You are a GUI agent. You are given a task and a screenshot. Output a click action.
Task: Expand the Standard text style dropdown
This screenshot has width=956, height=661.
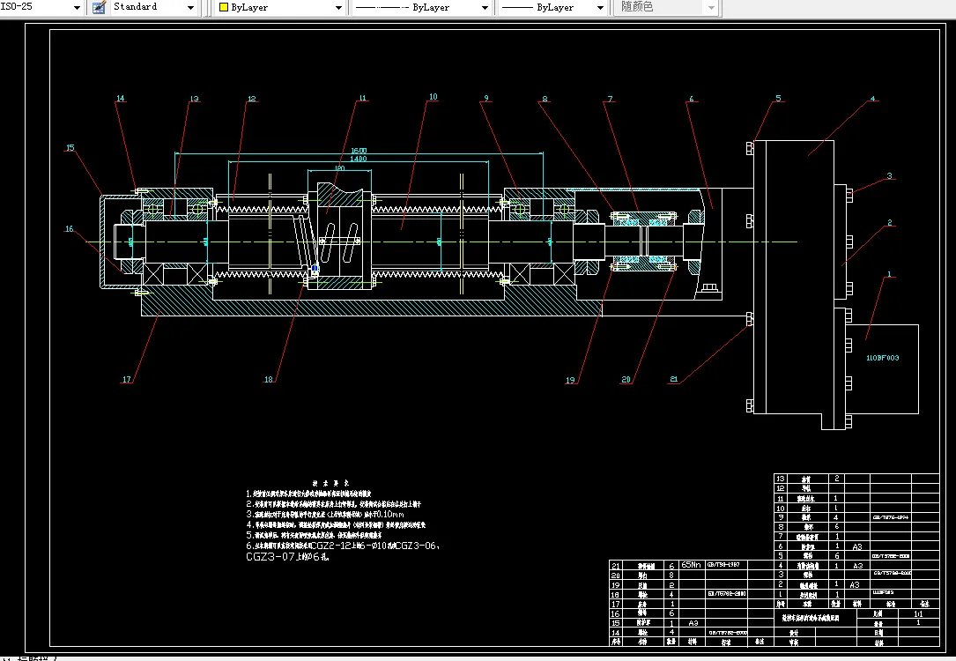153,7
